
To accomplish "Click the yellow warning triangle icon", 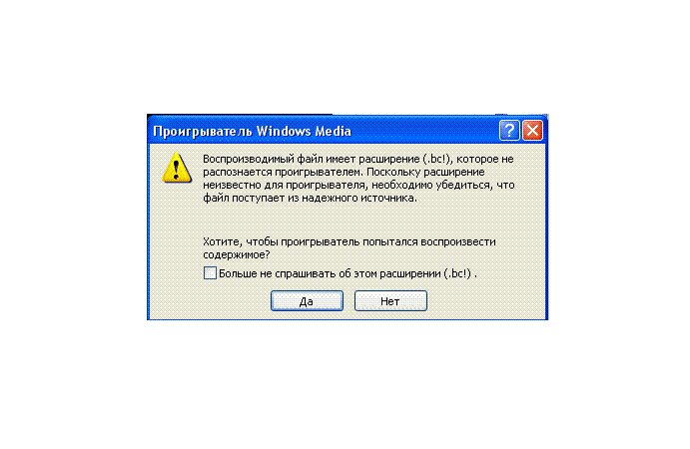I will pyautogui.click(x=177, y=168).
